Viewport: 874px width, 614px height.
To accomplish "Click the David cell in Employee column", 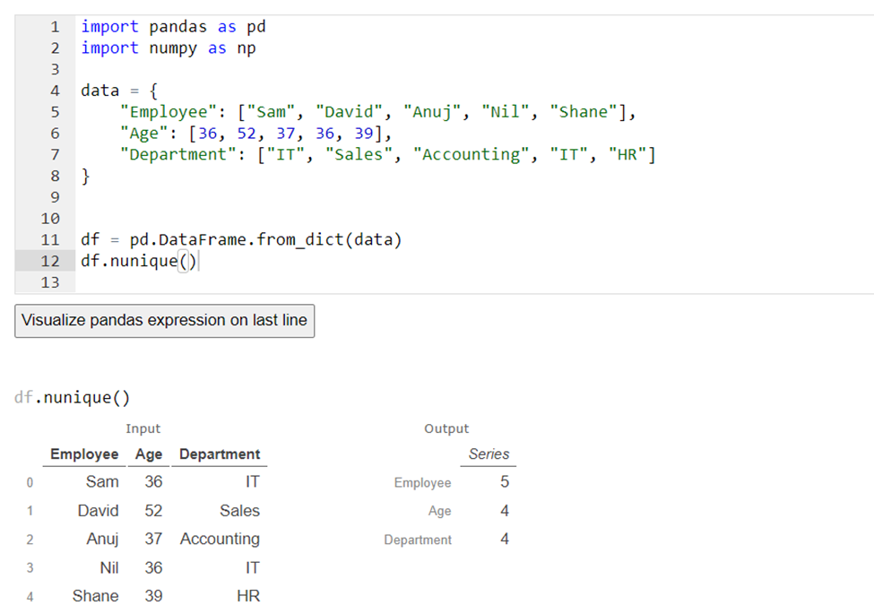I will [98, 511].
